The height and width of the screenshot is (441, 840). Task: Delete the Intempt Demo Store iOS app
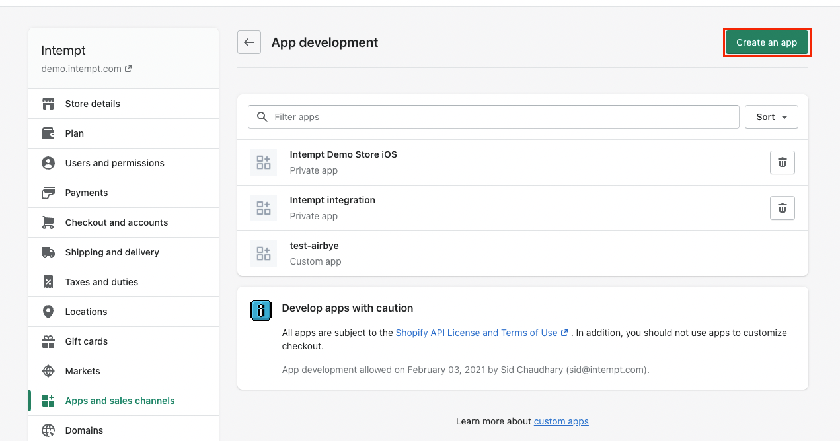tap(783, 162)
